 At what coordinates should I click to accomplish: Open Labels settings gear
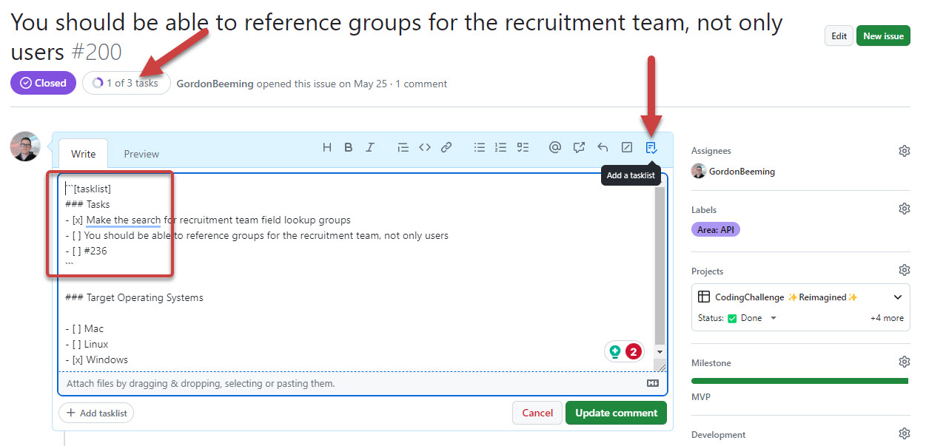[x=904, y=209]
